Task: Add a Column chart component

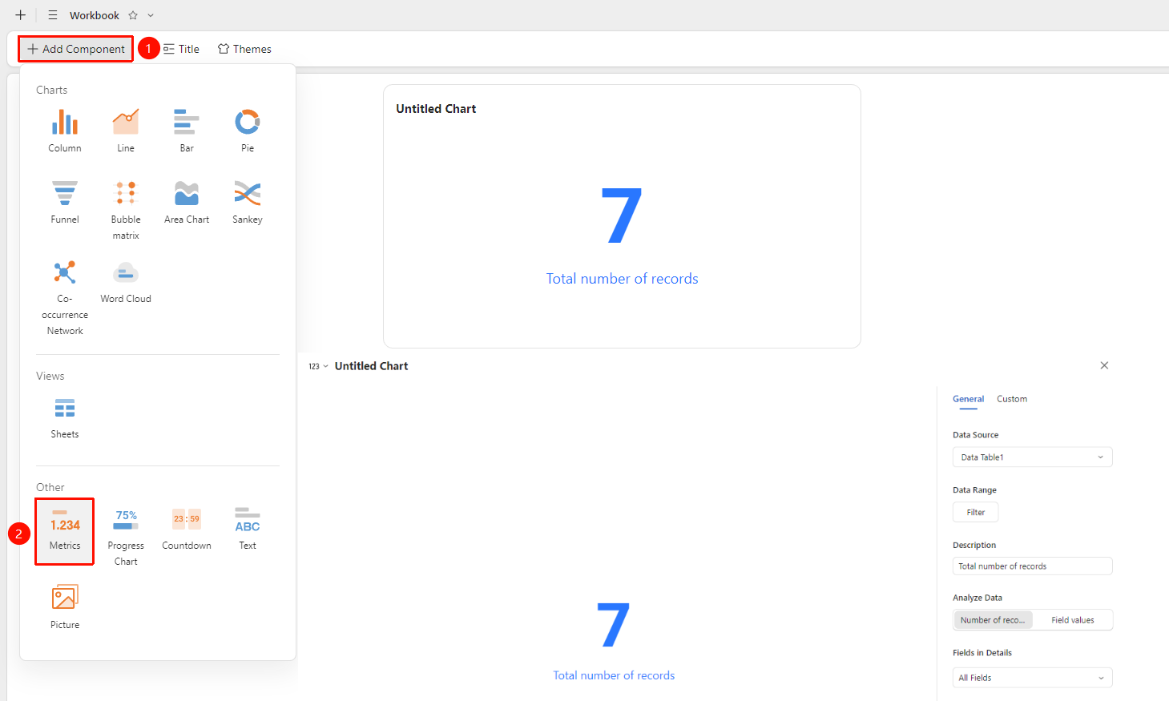Action: point(65,131)
